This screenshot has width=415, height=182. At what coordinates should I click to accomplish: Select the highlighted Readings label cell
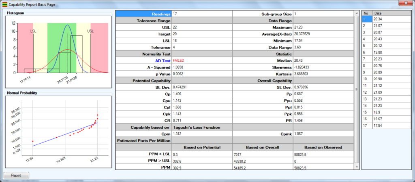tap(143, 14)
